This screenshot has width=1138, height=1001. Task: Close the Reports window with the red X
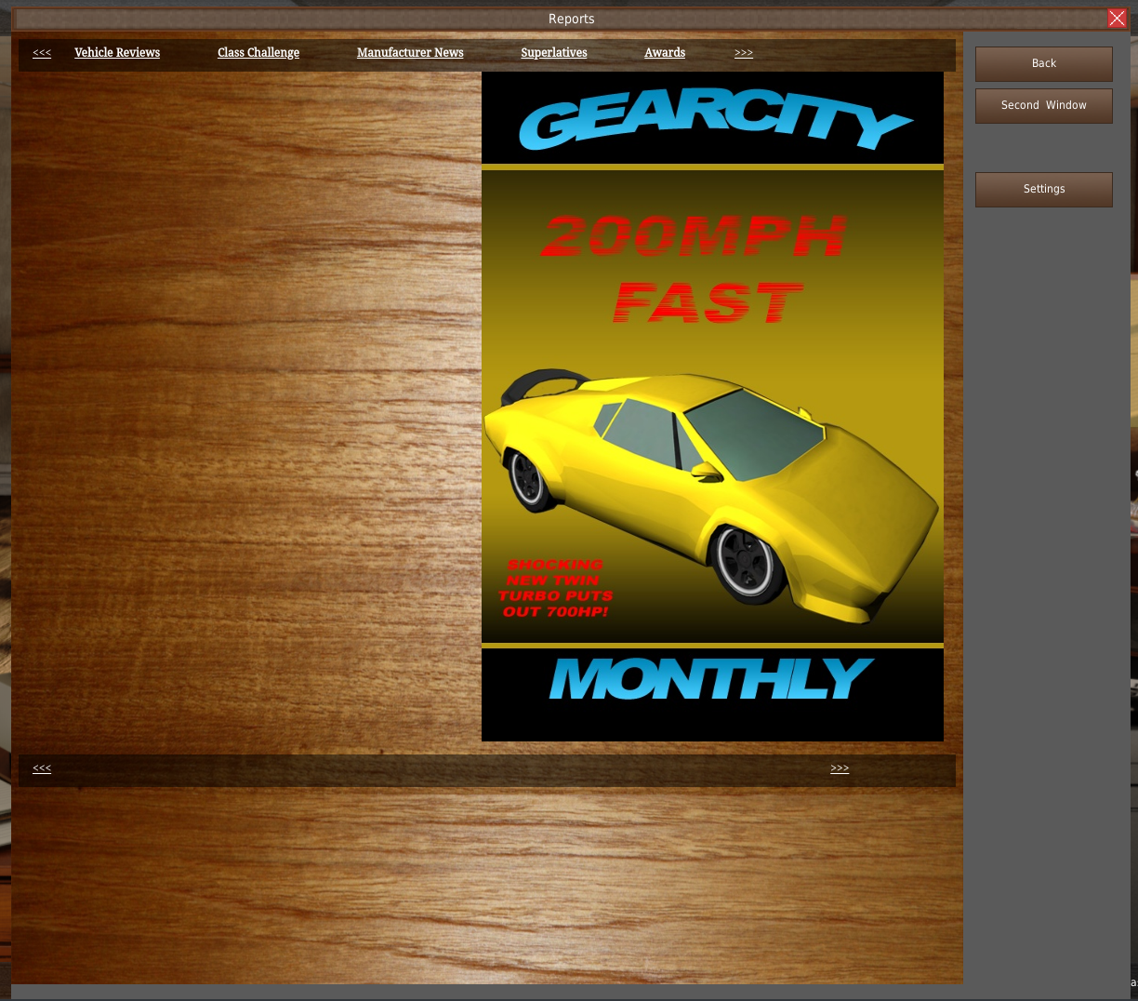point(1117,19)
